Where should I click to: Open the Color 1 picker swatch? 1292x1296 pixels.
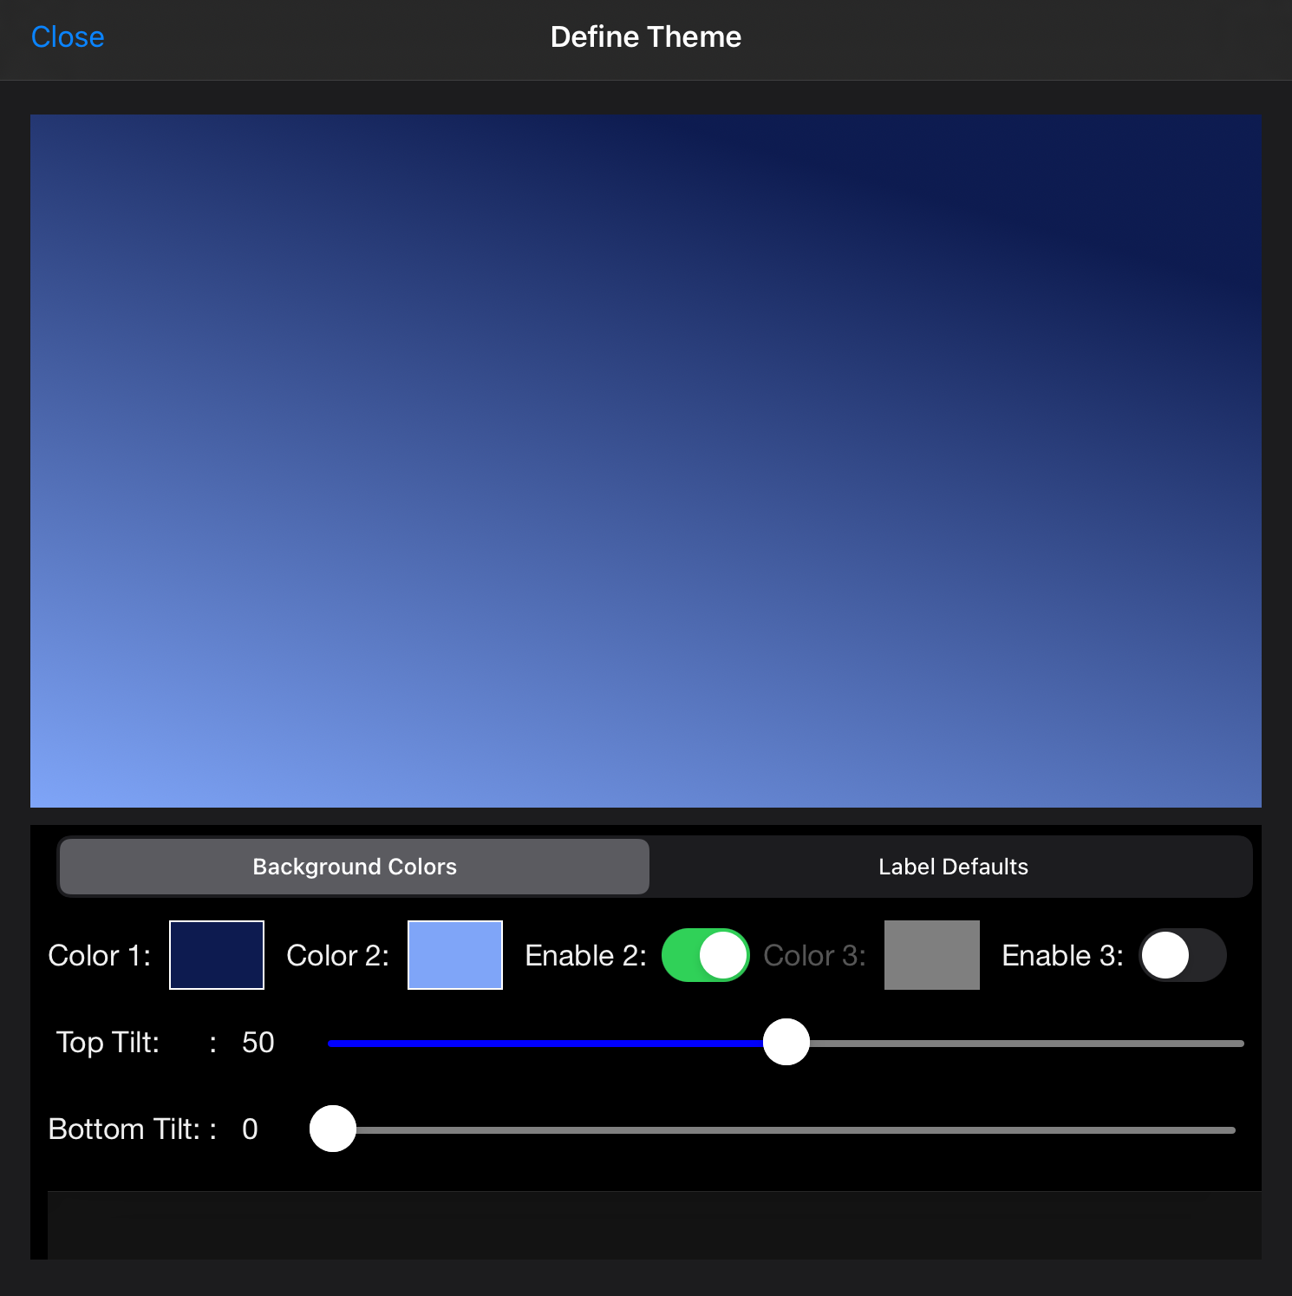[216, 954]
